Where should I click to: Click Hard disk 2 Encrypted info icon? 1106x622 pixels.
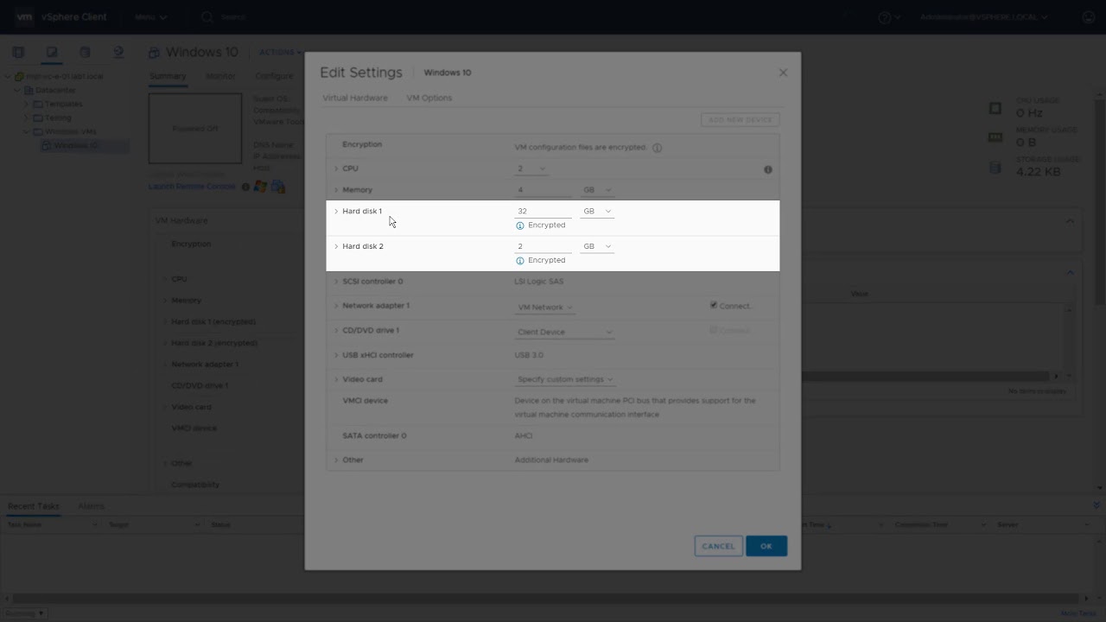pyautogui.click(x=520, y=260)
